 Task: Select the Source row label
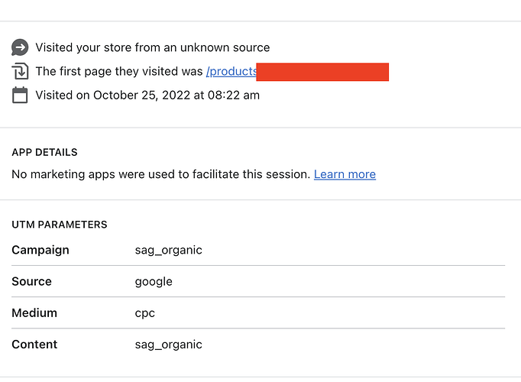[x=32, y=281]
